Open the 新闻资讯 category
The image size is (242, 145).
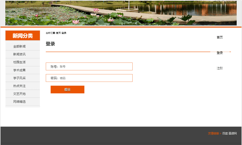[x=20, y=54]
